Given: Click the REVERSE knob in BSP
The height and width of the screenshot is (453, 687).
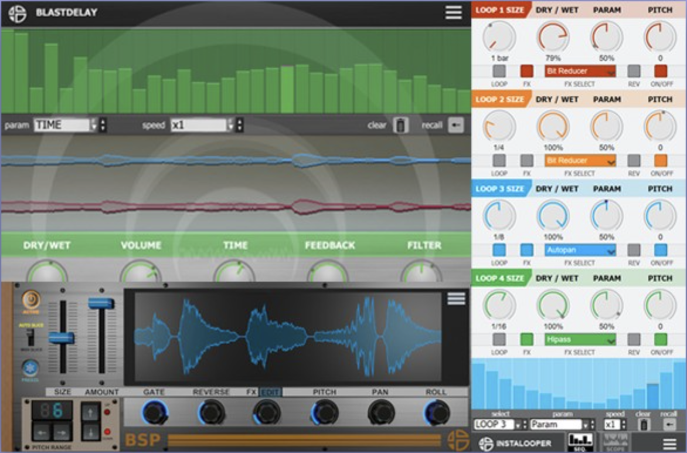Looking at the screenshot, I should pos(211,413).
